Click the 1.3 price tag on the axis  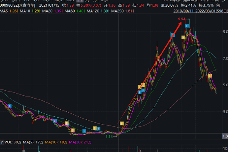tap(225, 136)
